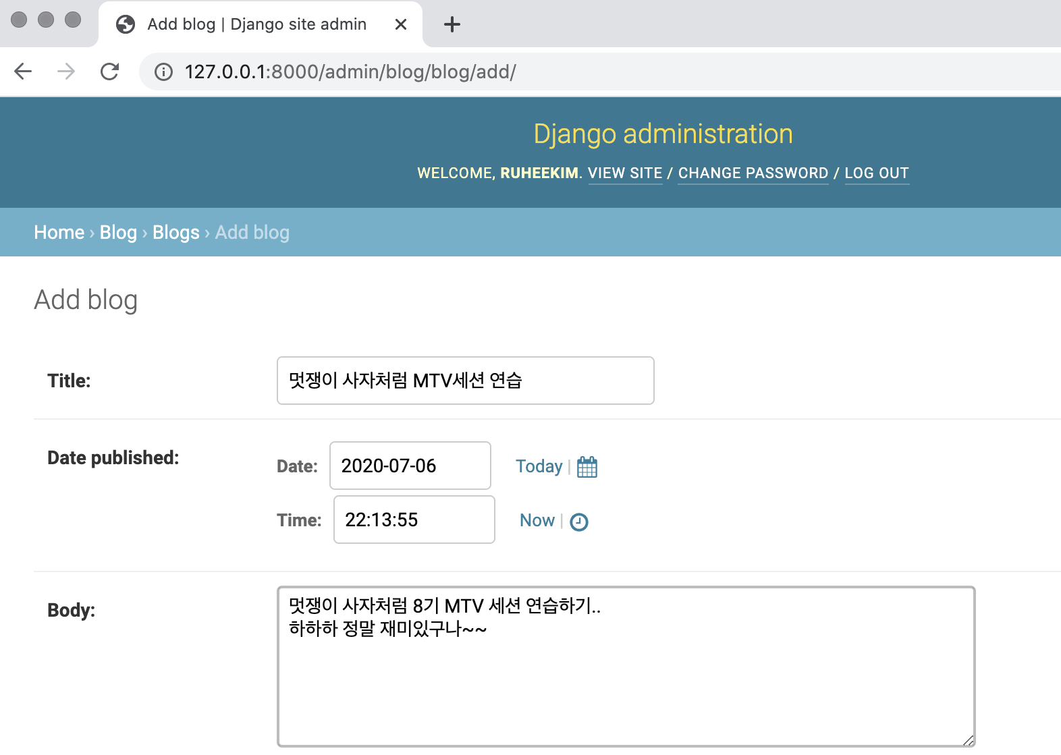The image size is (1061, 755).
Task: Reload the page with the refresh icon
Action: click(109, 72)
